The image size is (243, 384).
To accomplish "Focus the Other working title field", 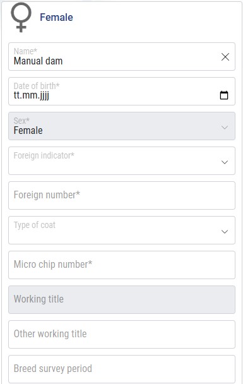I will pyautogui.click(x=122, y=335).
